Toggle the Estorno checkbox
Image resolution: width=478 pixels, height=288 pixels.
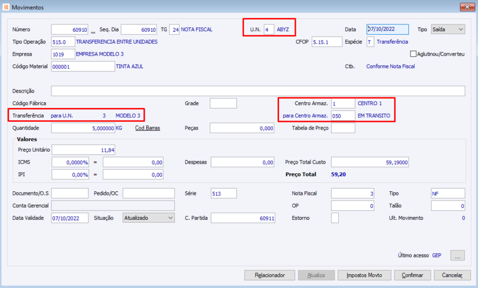pyautogui.click(x=335, y=218)
